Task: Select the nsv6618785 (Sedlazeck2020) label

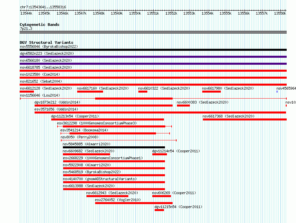Action: click(x=46, y=67)
